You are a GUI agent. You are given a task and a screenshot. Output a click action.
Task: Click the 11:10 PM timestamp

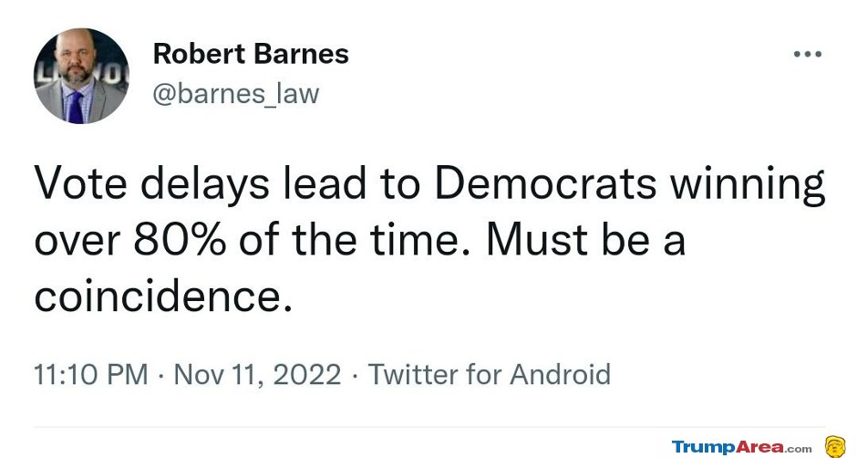tap(91, 375)
